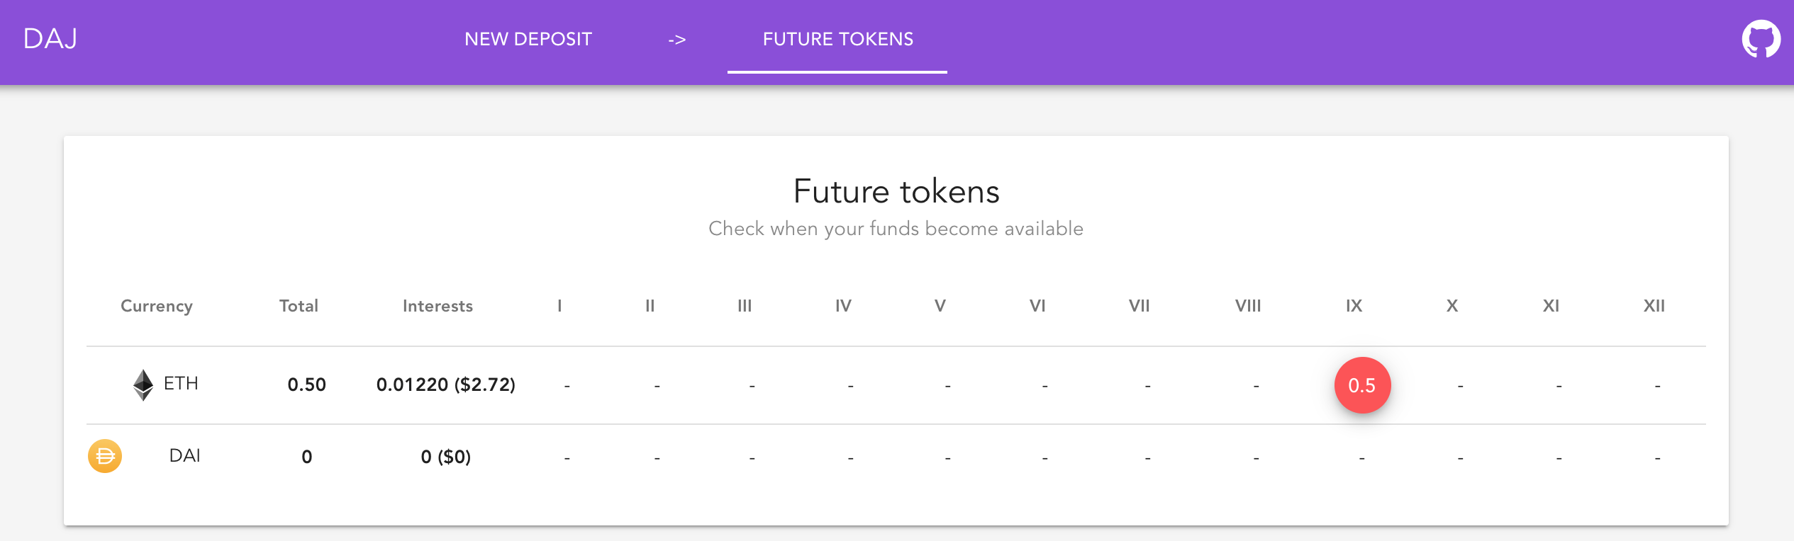Viewport: 1794px width, 541px height.
Task: Click the DAI currency label
Action: point(184,455)
